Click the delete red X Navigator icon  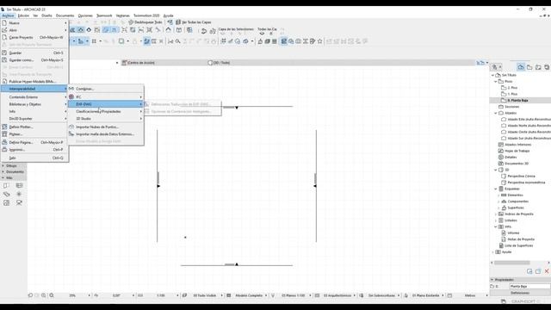pos(547,271)
